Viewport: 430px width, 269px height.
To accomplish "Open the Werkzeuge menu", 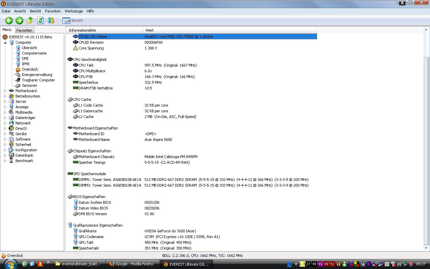I will coord(74,11).
